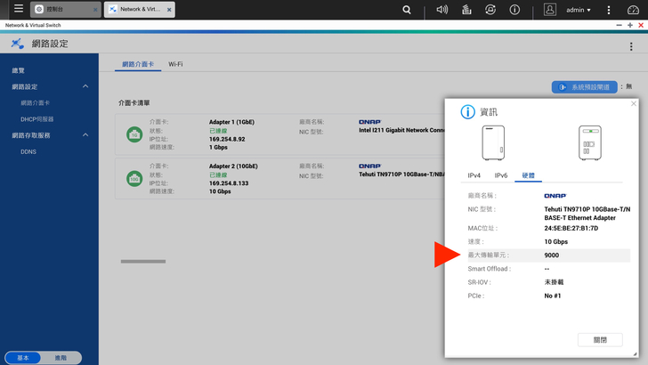Image resolution: width=648 pixels, height=365 pixels.
Task: Click the circled info icon in top bar
Action: click(x=514, y=10)
